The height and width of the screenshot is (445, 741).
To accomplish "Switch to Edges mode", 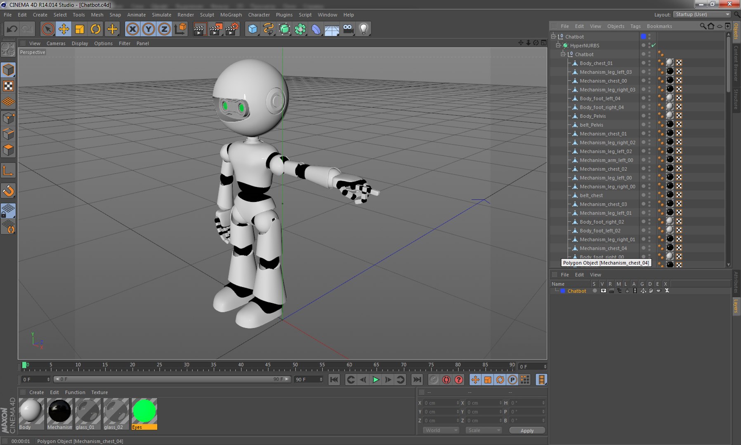I will pos(8,134).
